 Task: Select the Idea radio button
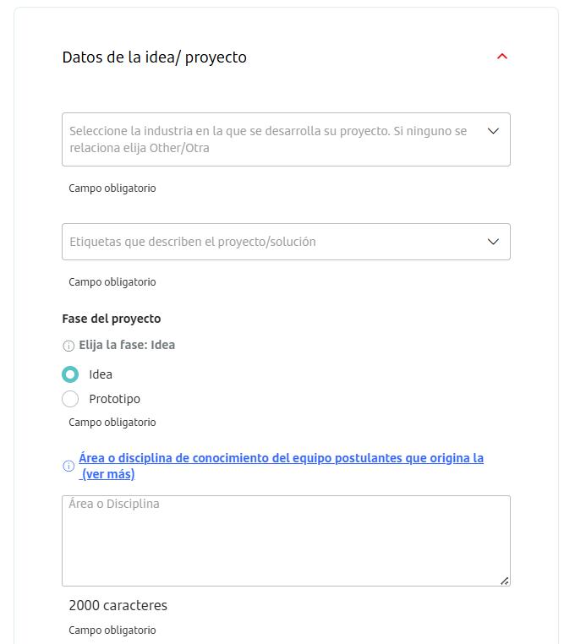click(x=70, y=374)
